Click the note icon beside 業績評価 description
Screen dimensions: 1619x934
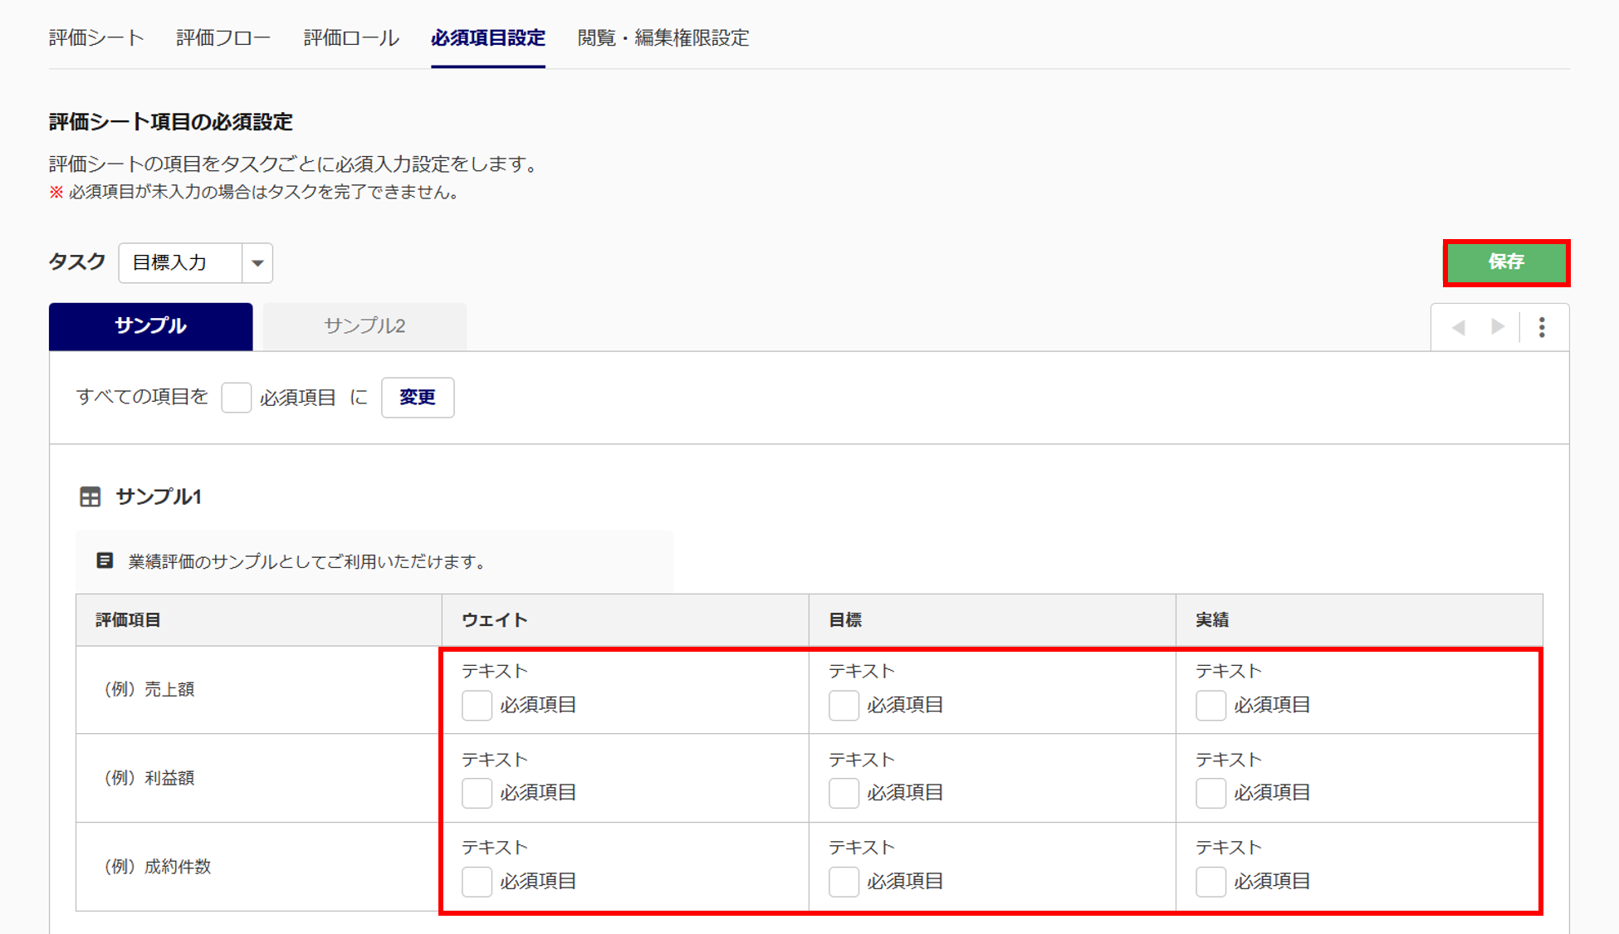[x=105, y=560]
